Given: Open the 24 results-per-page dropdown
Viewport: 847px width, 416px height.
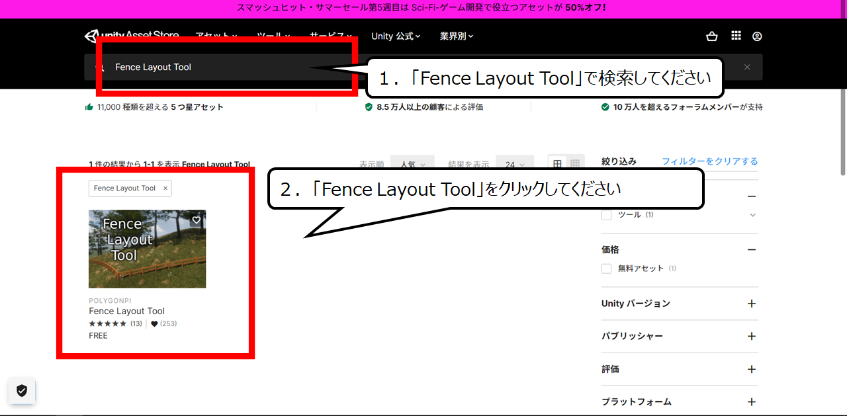Looking at the screenshot, I should (x=514, y=164).
